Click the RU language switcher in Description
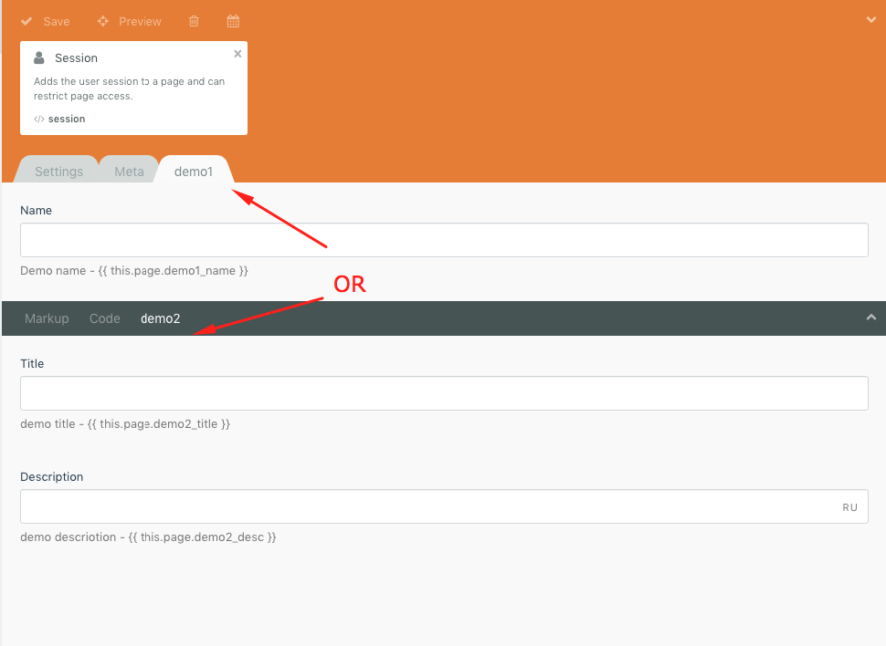This screenshot has height=646, width=886. pyautogui.click(x=849, y=507)
